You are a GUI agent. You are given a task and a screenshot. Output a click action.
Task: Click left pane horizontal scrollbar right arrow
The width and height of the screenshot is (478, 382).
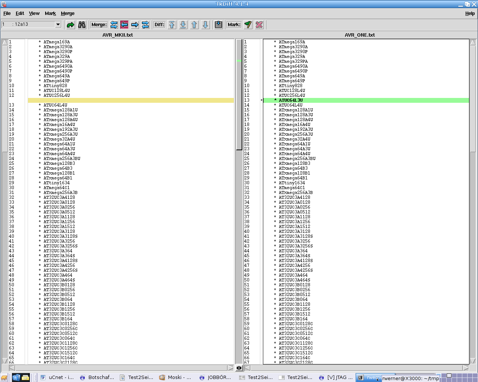click(x=230, y=368)
